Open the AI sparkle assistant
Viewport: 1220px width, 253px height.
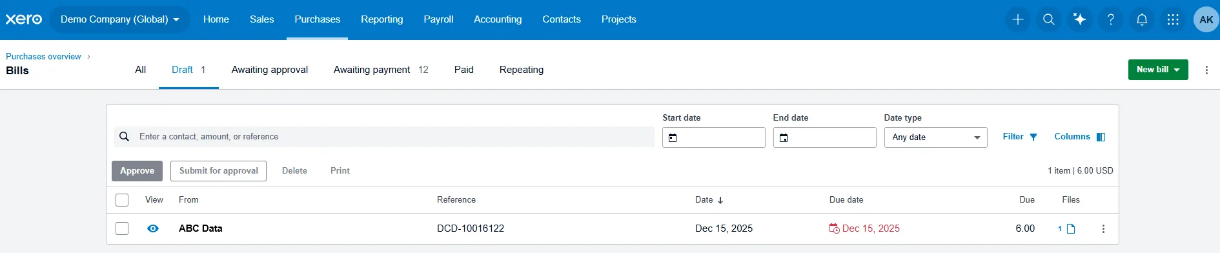(1080, 19)
